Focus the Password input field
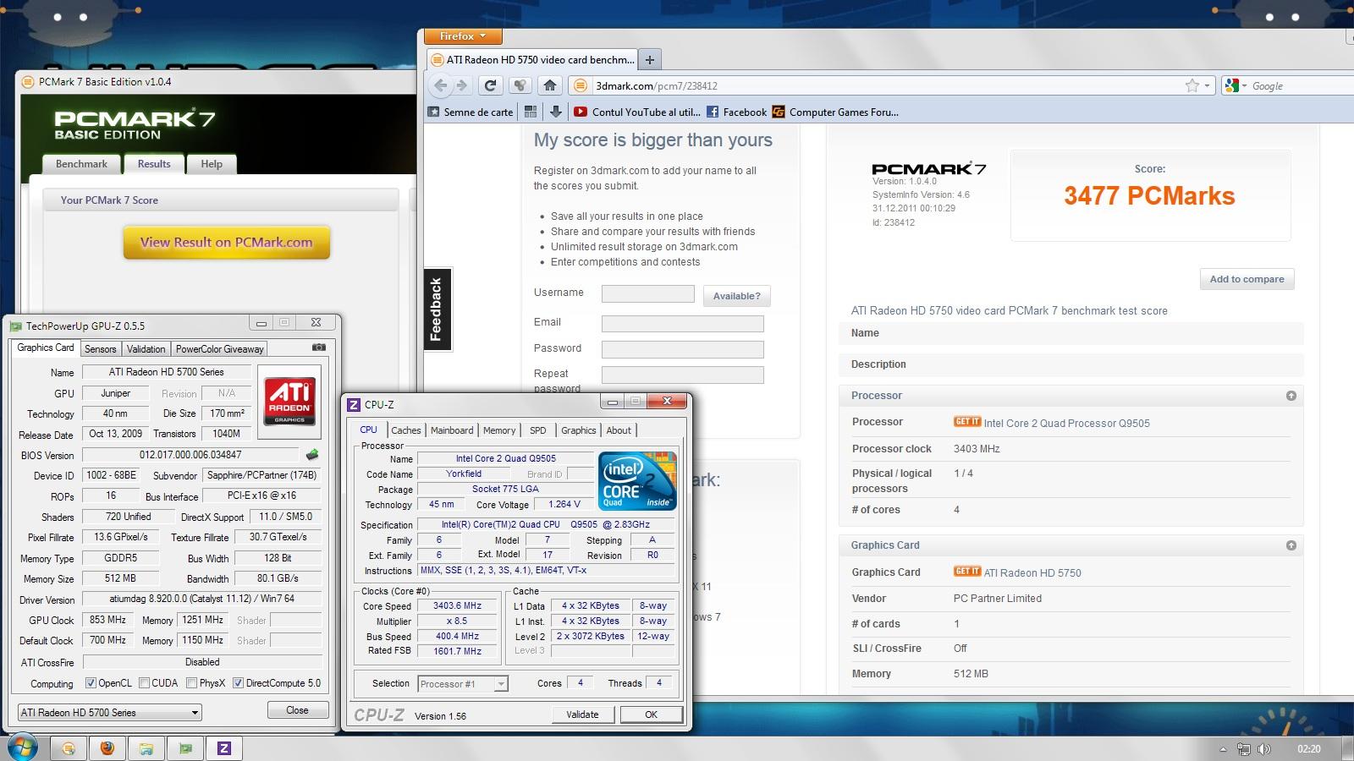 point(683,349)
